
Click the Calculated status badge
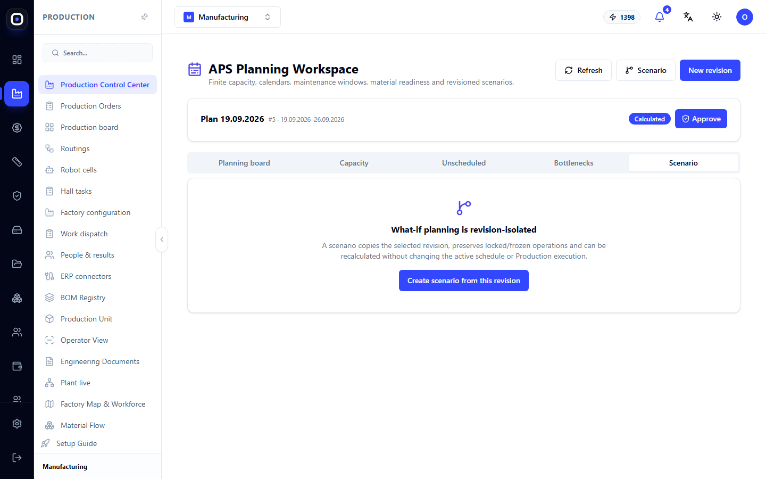(650, 119)
